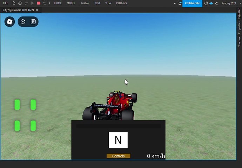Open the HOME ribbon tab

[x=58, y=3]
